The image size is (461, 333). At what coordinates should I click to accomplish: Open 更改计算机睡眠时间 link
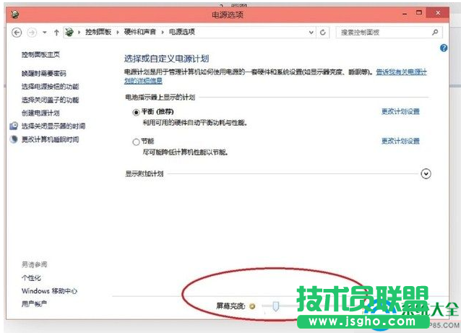tap(51, 139)
